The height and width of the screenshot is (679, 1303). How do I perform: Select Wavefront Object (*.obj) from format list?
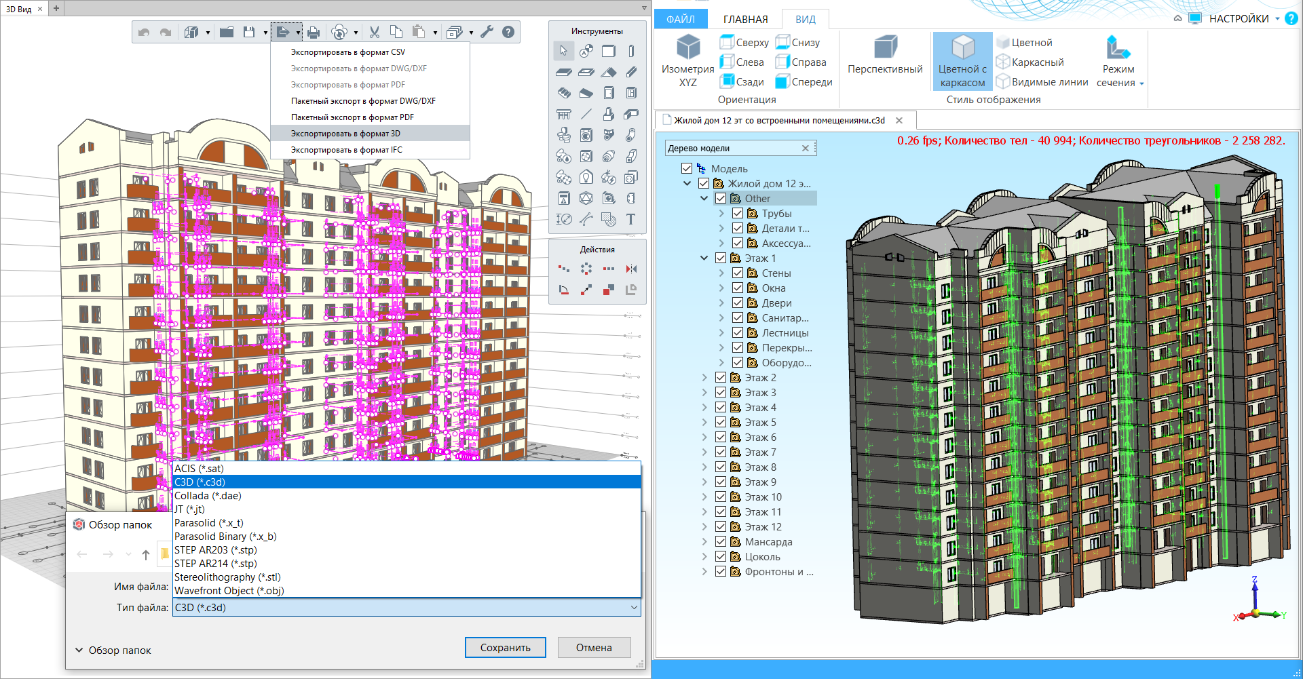pyautogui.click(x=229, y=591)
